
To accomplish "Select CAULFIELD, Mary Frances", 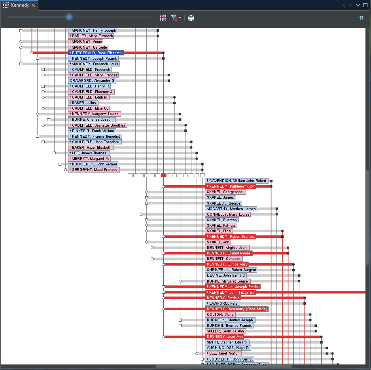I will tap(93, 75).
